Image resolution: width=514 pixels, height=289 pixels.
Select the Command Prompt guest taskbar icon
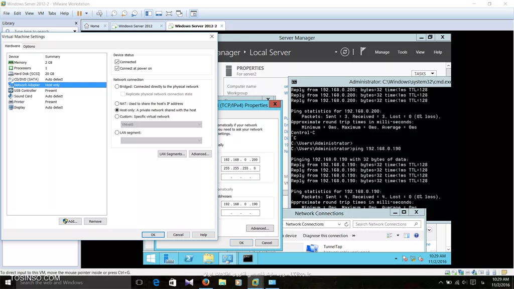(x=247, y=258)
